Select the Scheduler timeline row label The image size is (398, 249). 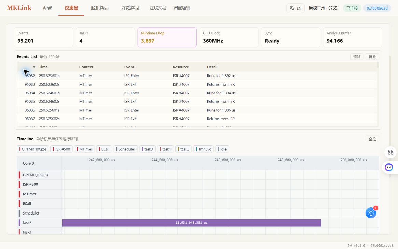[31, 213]
